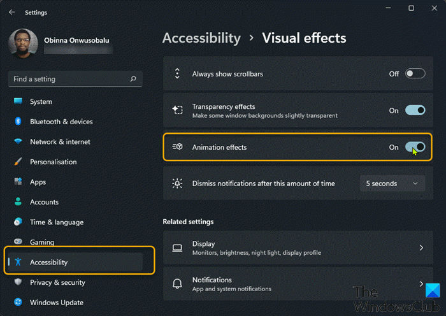The image size is (446, 316).
Task: Click the search magnifier icon
Action: (133, 79)
